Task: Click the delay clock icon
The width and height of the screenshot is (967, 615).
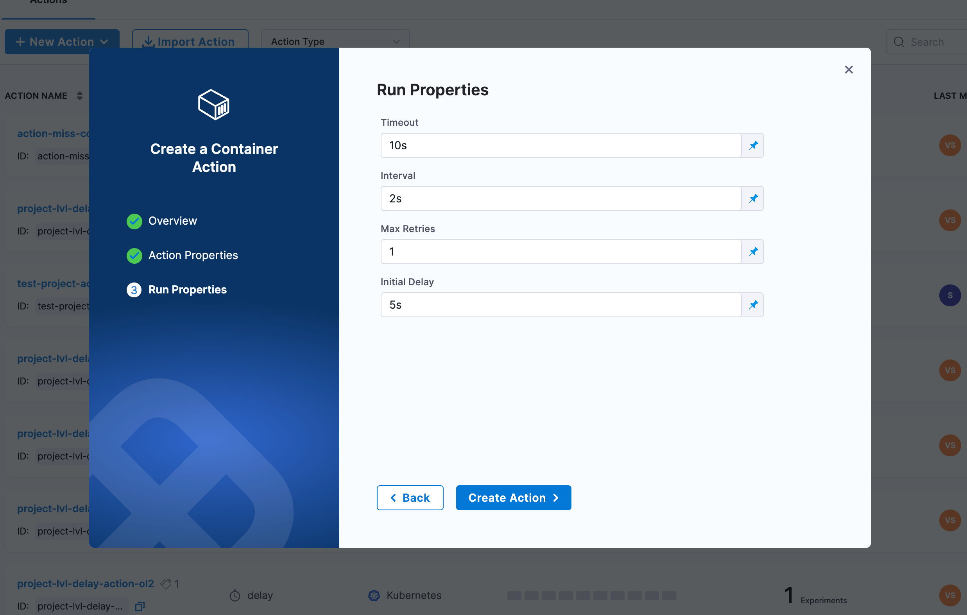Action: (x=236, y=595)
